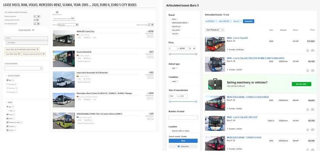The image size is (320, 155).
Task: Check the FORD brand checkbox
Action: pos(8,111)
